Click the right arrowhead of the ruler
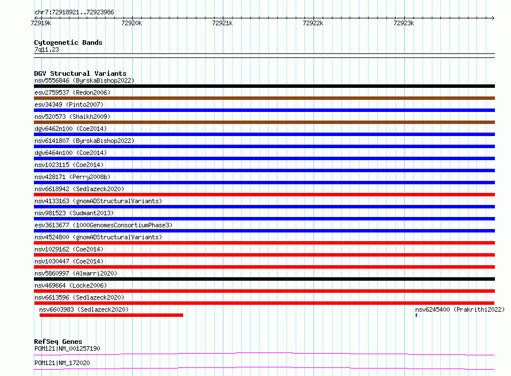 [x=493, y=18]
